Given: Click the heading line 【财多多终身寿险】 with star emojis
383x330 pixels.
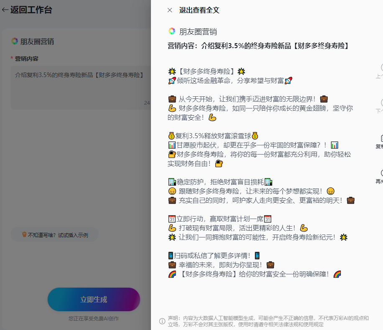Looking at the screenshot, I should point(207,72).
